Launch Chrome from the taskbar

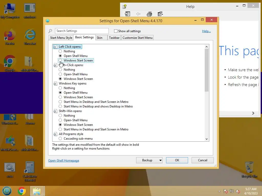click(22, 191)
